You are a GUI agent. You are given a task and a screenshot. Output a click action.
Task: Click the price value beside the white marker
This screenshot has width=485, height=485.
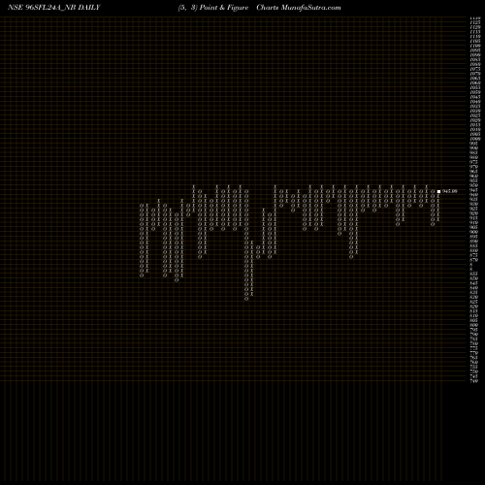click(x=450, y=191)
